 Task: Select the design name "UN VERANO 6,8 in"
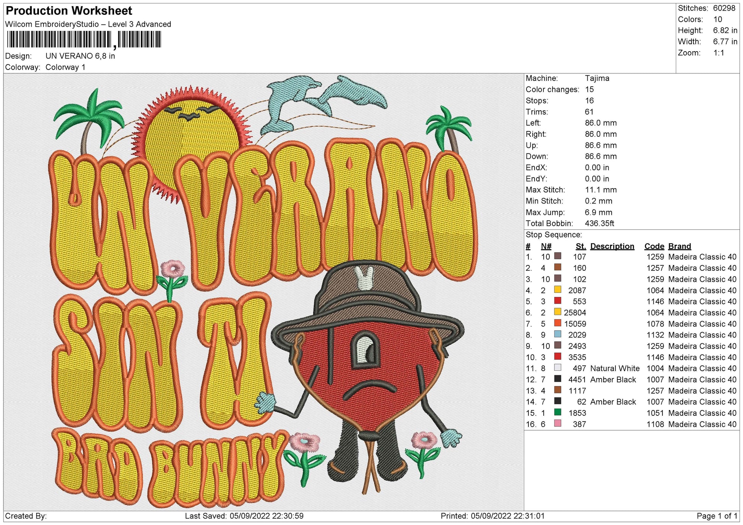(x=80, y=56)
